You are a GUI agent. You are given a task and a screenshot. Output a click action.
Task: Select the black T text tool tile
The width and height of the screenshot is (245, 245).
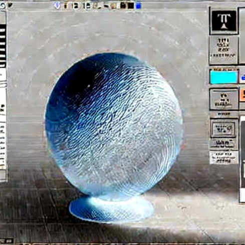tap(224, 21)
